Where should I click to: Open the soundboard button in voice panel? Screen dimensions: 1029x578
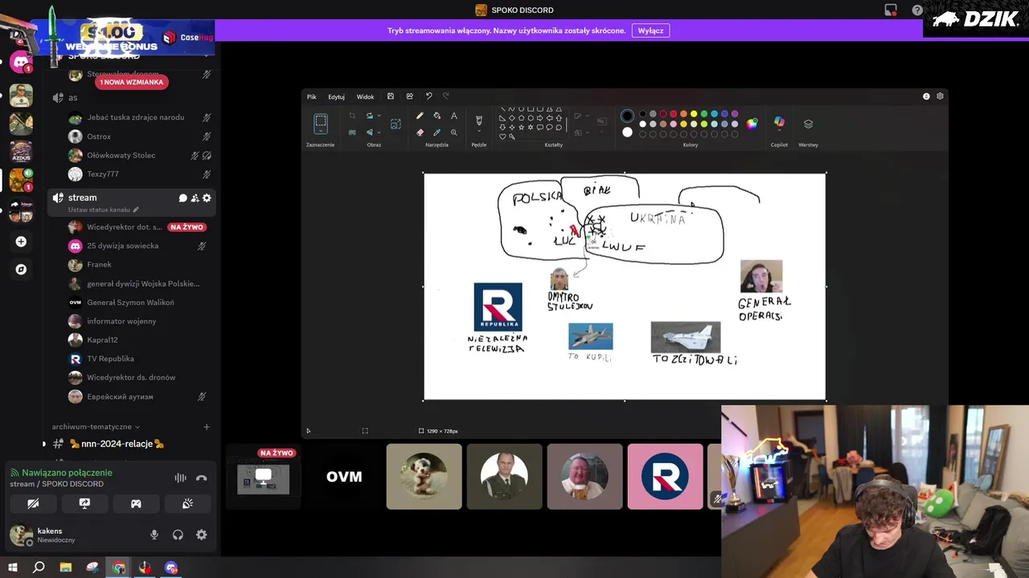coord(187,504)
